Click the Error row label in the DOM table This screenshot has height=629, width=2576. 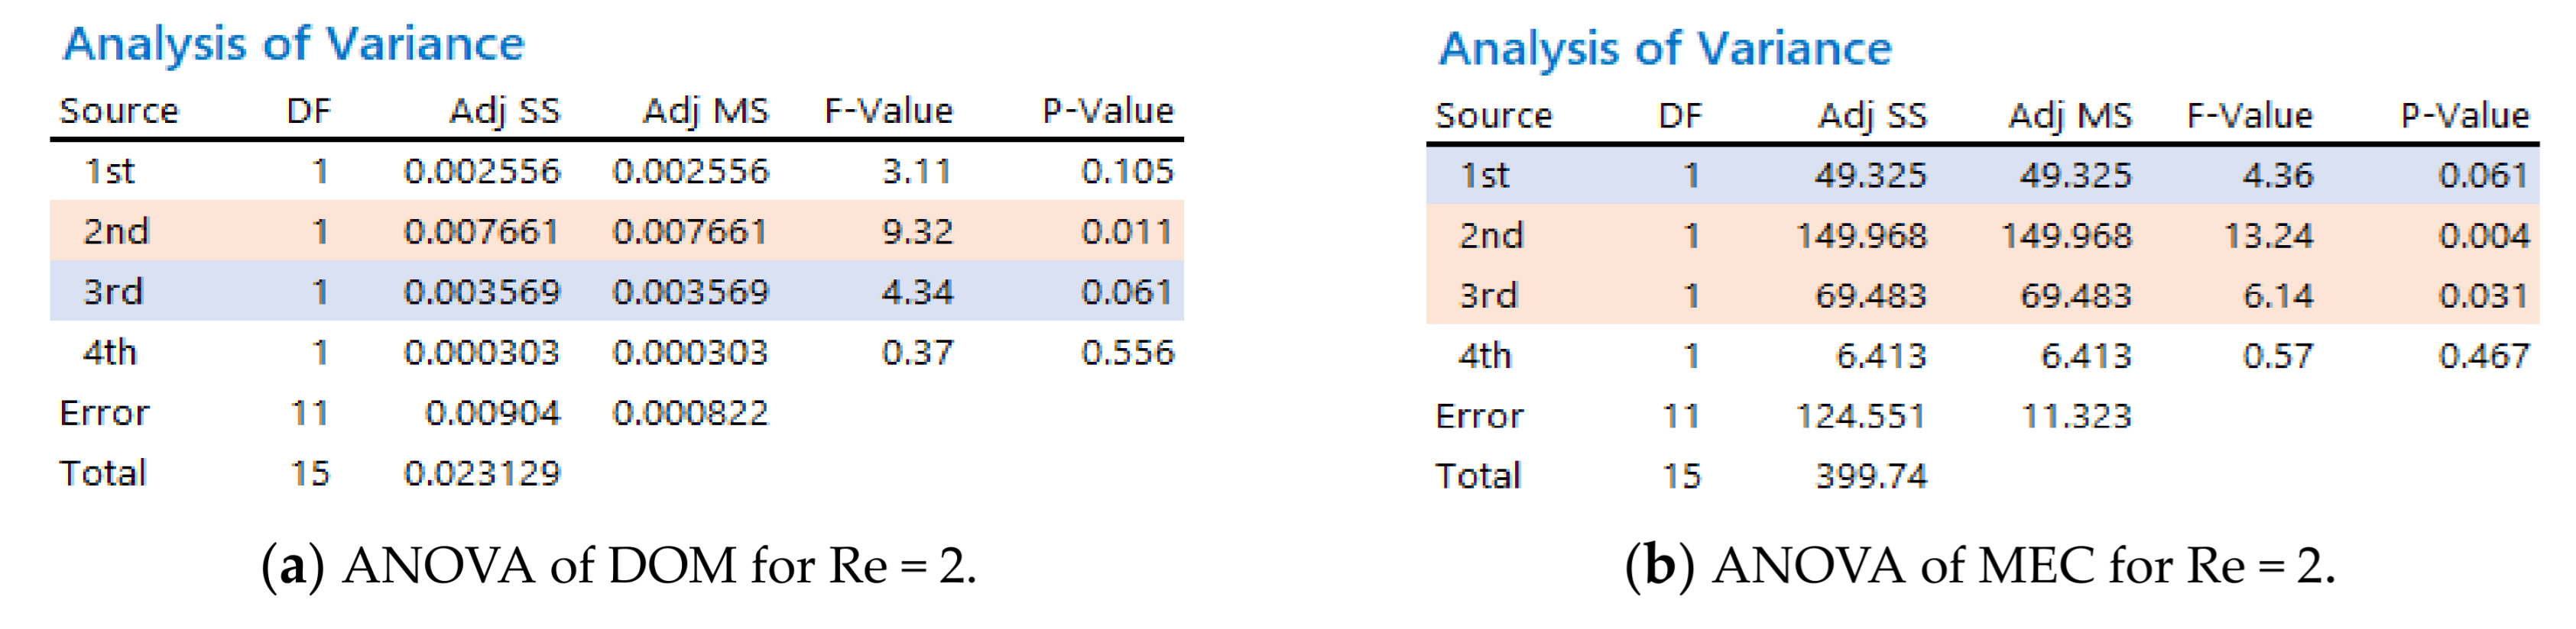tap(104, 412)
